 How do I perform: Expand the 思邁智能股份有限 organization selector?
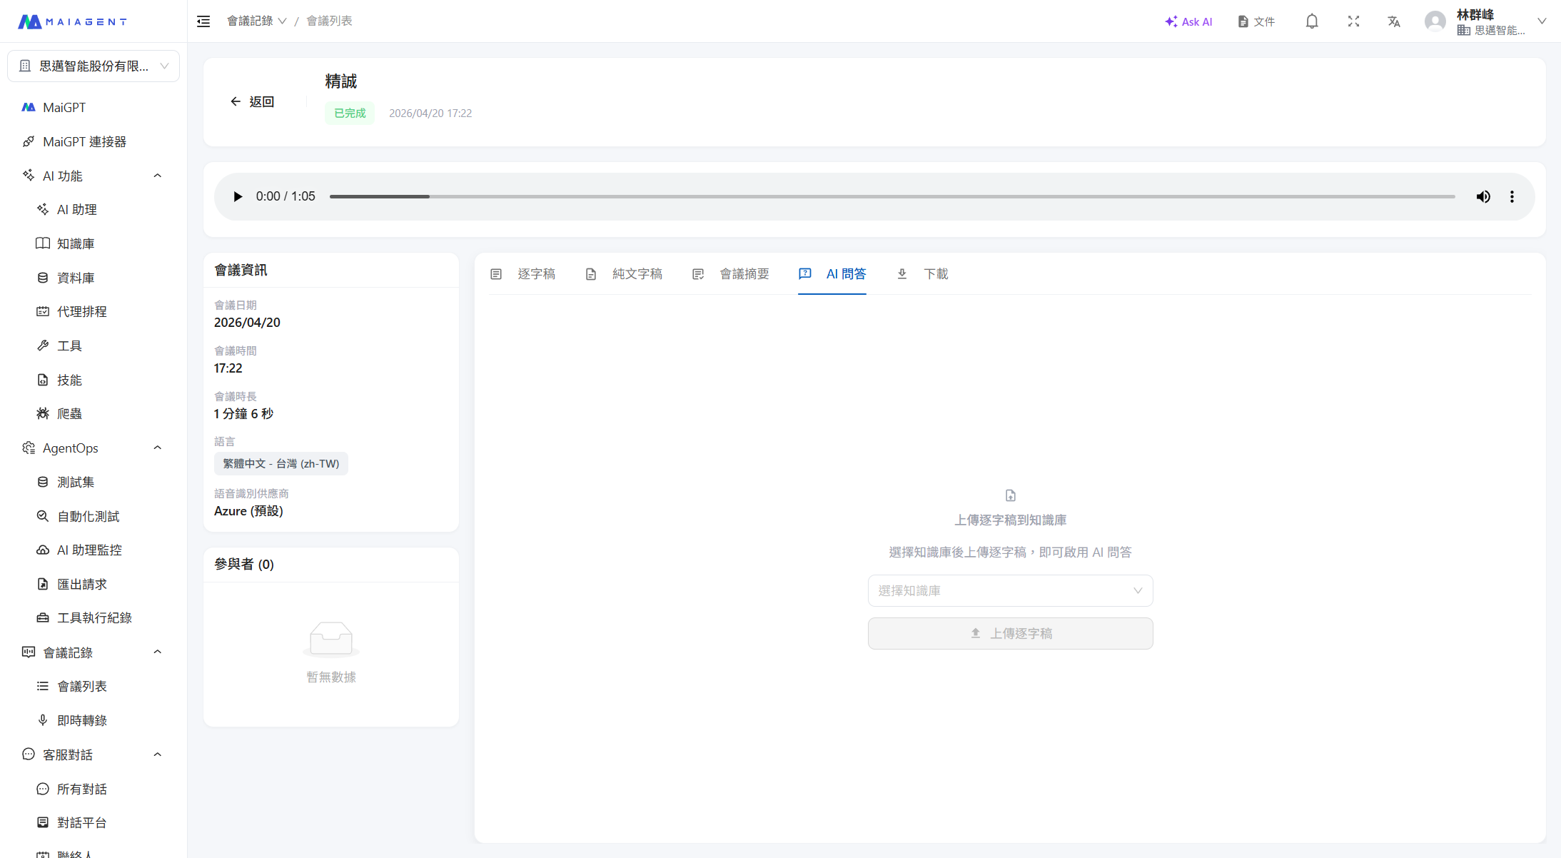[94, 66]
